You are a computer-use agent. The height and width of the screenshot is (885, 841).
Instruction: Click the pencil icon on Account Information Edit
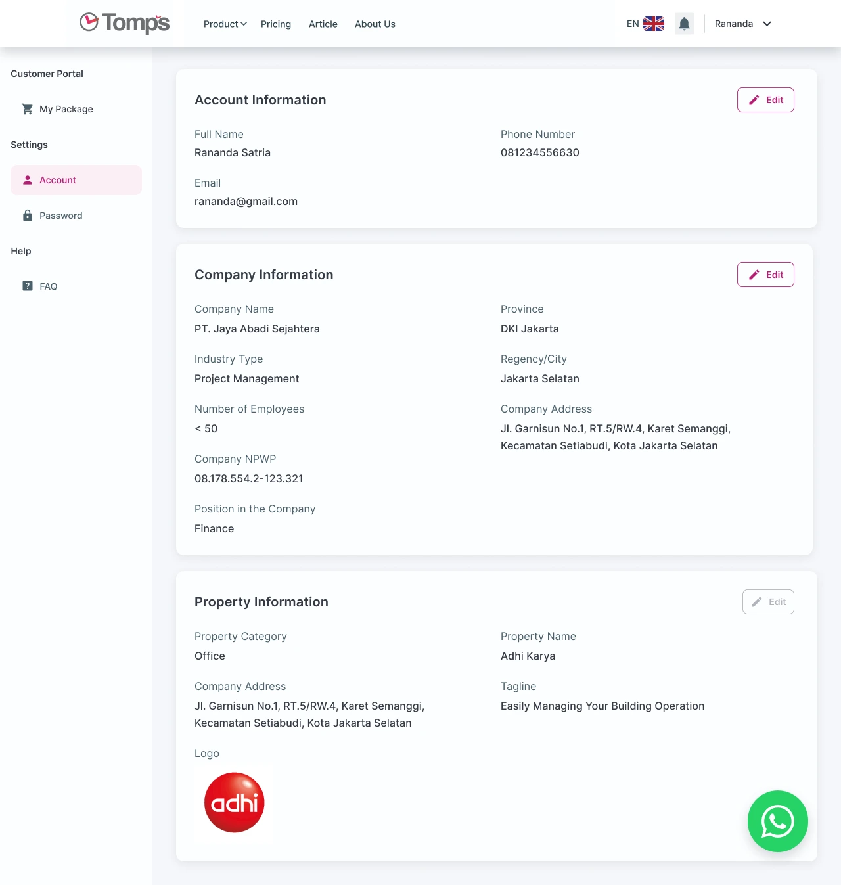(x=754, y=100)
